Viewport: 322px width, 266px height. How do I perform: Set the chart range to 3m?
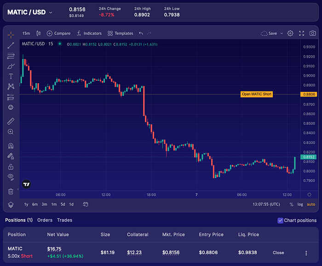[44, 204]
